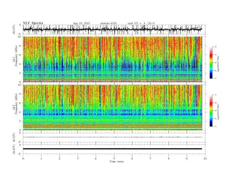This screenshot has height=178, width=231.
Task: Click tick label "4" on the Time axis
Action: [96, 159]
